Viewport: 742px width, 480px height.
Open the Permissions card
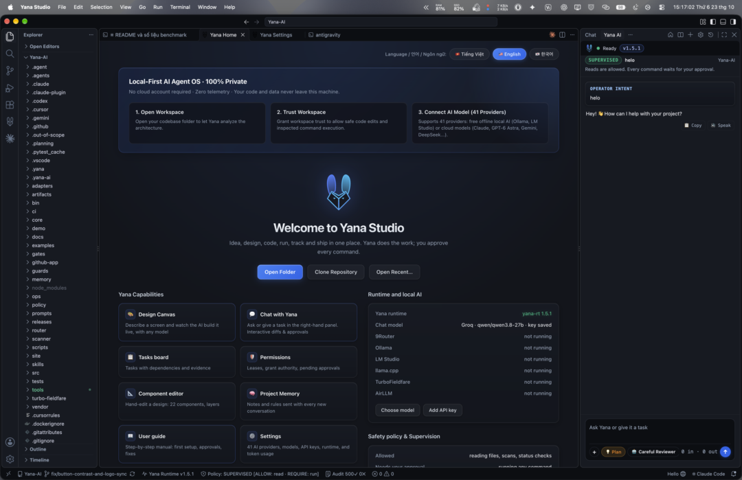click(298, 362)
